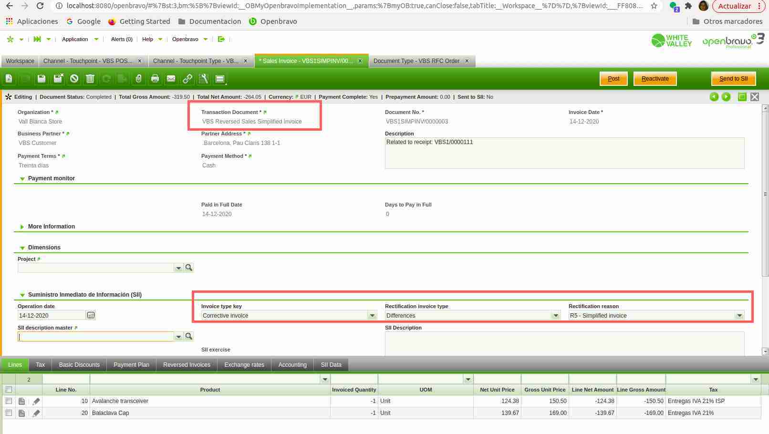Screen dimensions: 769x434
Task: Open calendar picker for Operation date
Action: [x=91, y=315]
